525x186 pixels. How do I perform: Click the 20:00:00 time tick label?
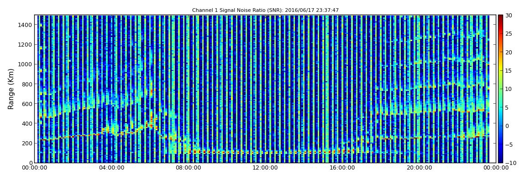[x=419, y=168]
